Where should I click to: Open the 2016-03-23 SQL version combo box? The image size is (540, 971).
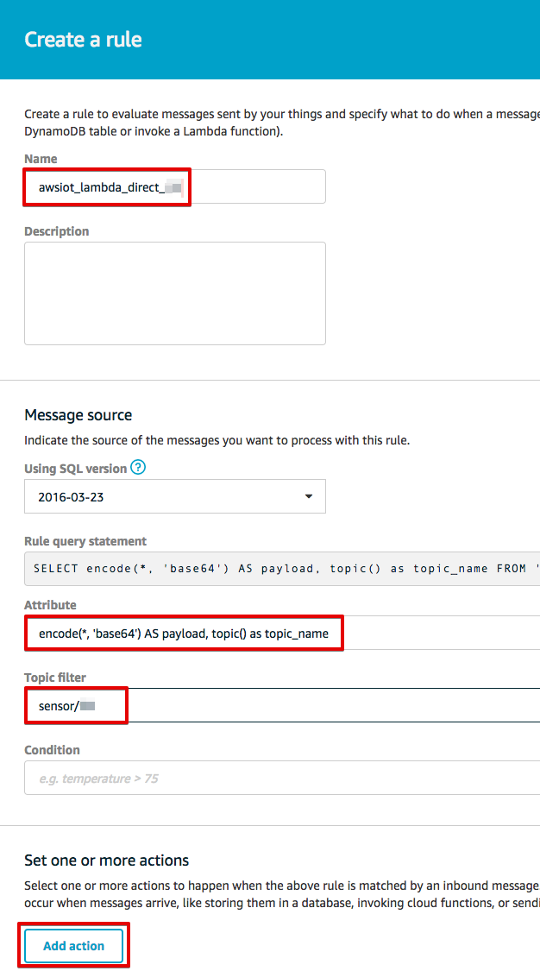coord(175,496)
